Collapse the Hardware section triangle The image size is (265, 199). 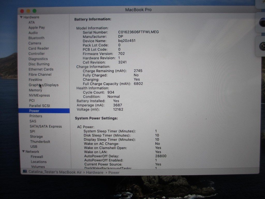click(21, 17)
